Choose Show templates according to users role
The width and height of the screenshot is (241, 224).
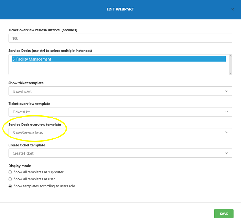[x=10, y=186]
